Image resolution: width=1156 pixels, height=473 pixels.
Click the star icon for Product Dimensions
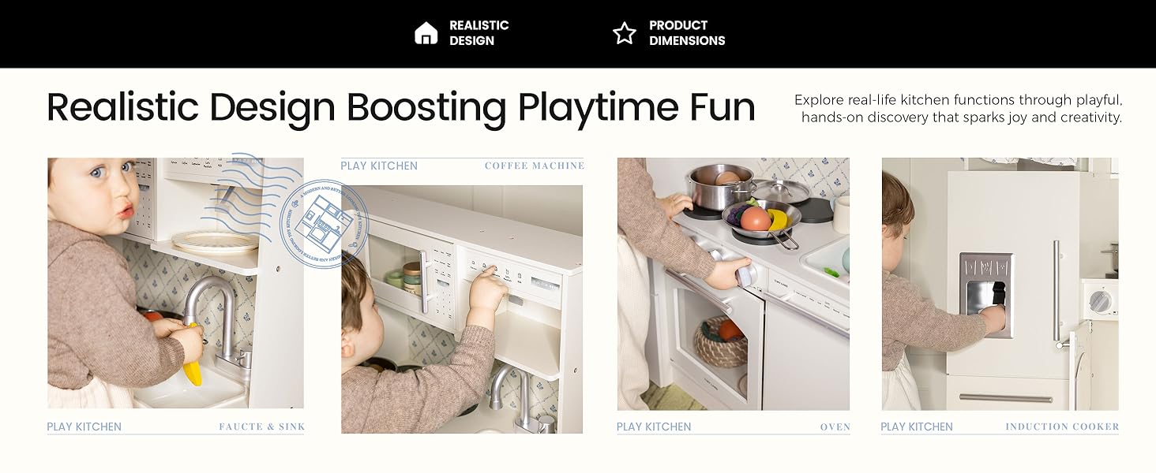(624, 33)
